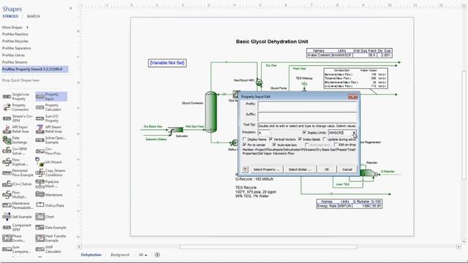This screenshot has height=263, width=468.
Task: Click the Precision input field
Action: click(x=263, y=132)
